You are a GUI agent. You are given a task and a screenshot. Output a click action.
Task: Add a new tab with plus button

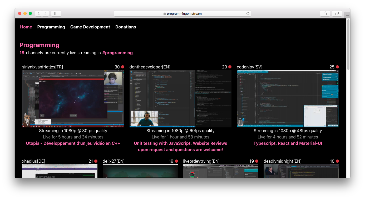(347, 15)
